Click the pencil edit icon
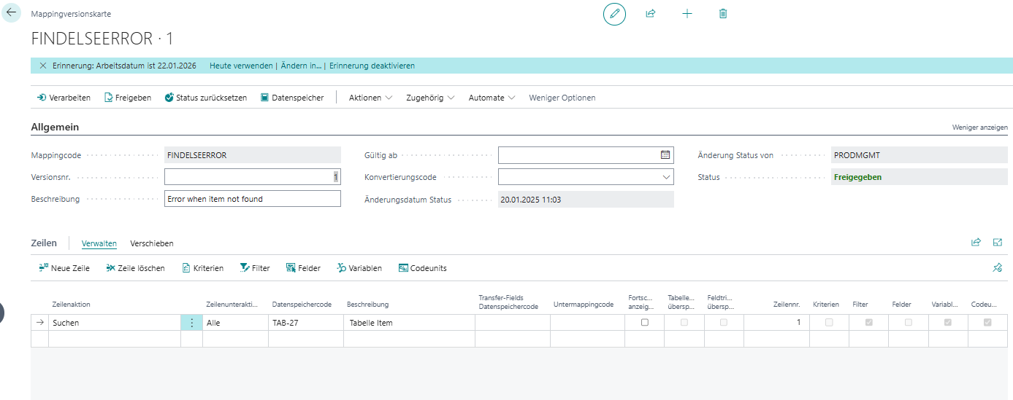The image size is (1013, 400). point(614,14)
